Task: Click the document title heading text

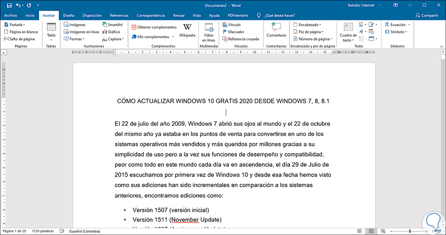Action: [x=223, y=101]
